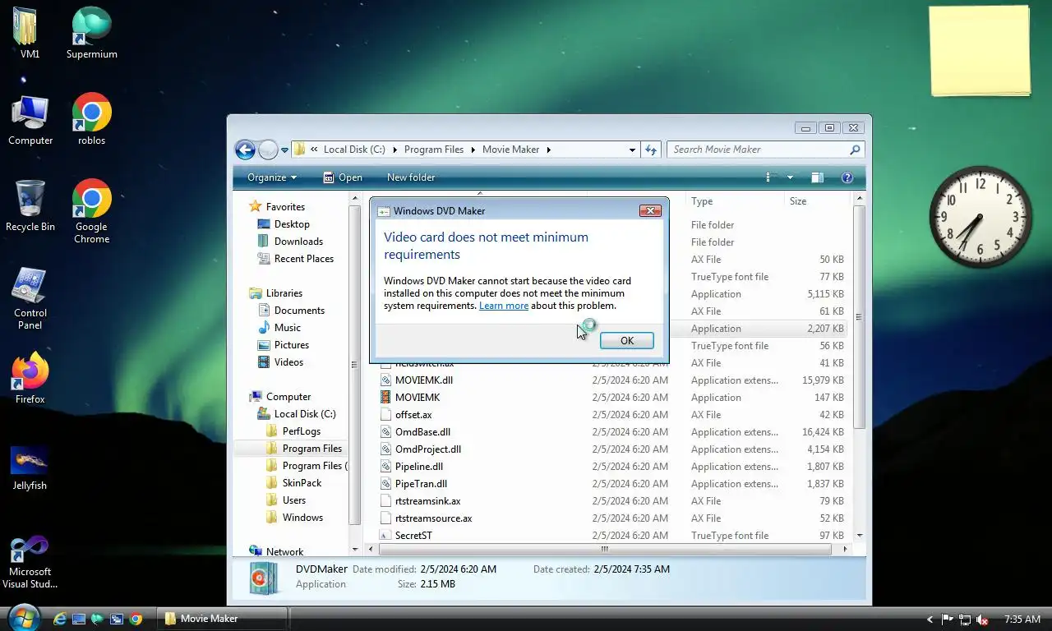
Task: Open Explorer Help with the question mark icon
Action: 847,177
